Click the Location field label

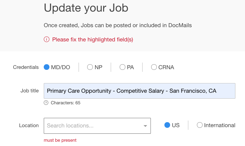click(29, 125)
